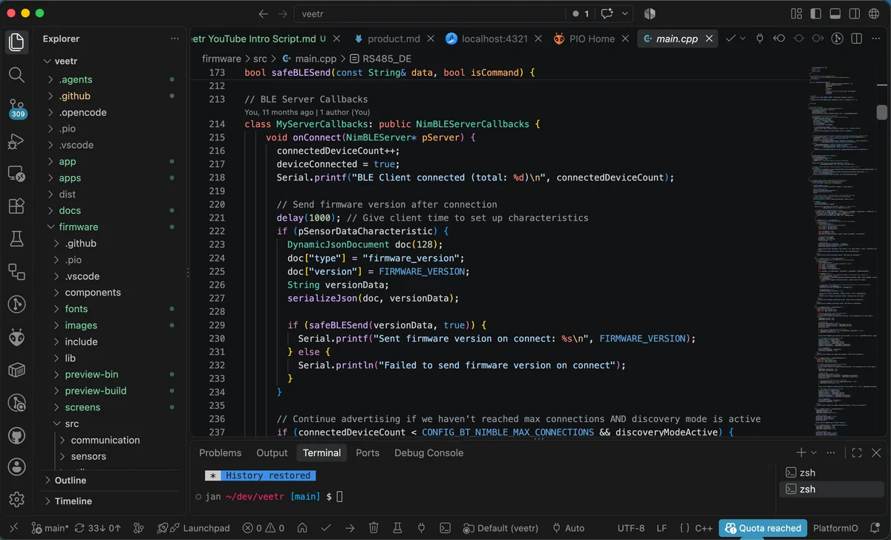This screenshot has height=540, width=891.
Task: Open the Problems panel tab
Action: (x=221, y=452)
